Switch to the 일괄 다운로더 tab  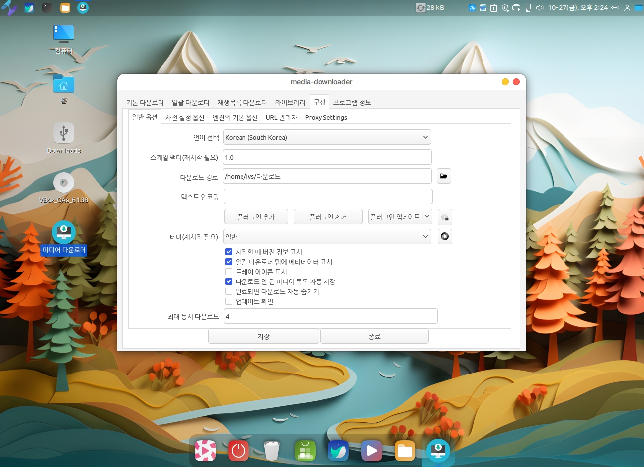pyautogui.click(x=190, y=102)
